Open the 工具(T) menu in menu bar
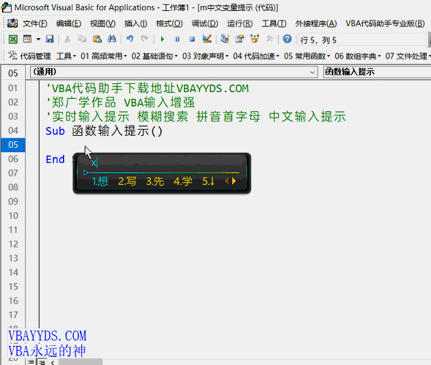 click(x=274, y=24)
